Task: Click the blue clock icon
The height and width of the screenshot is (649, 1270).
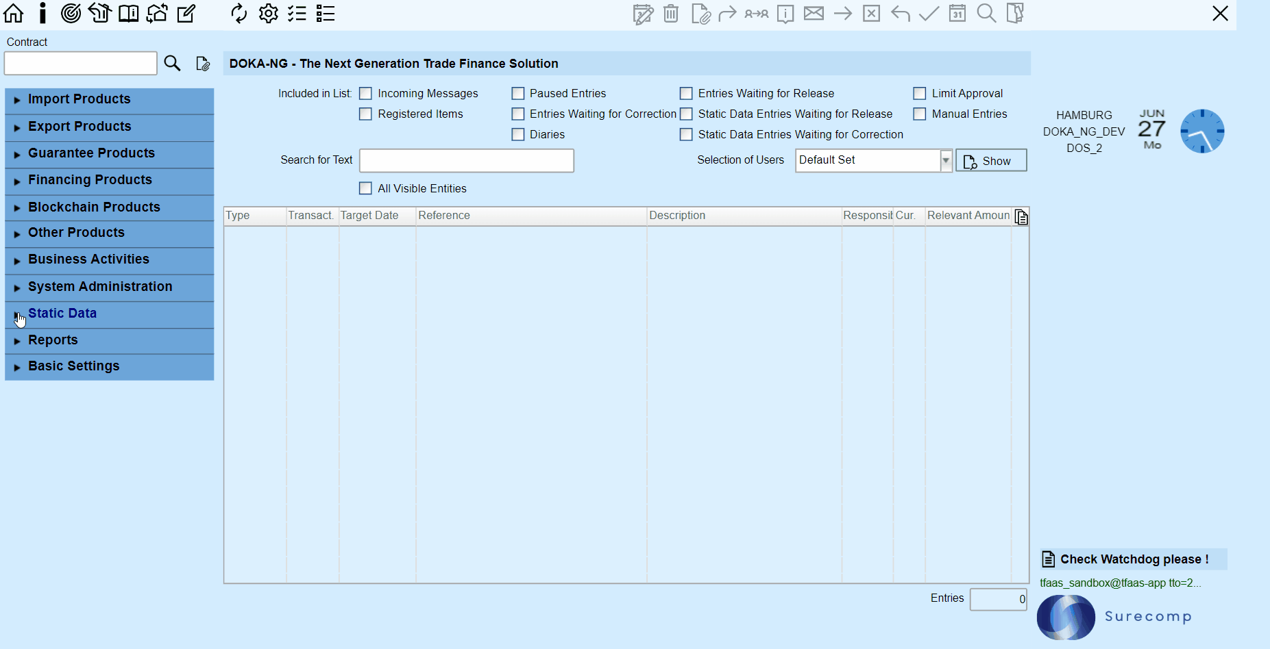Action: [1202, 131]
